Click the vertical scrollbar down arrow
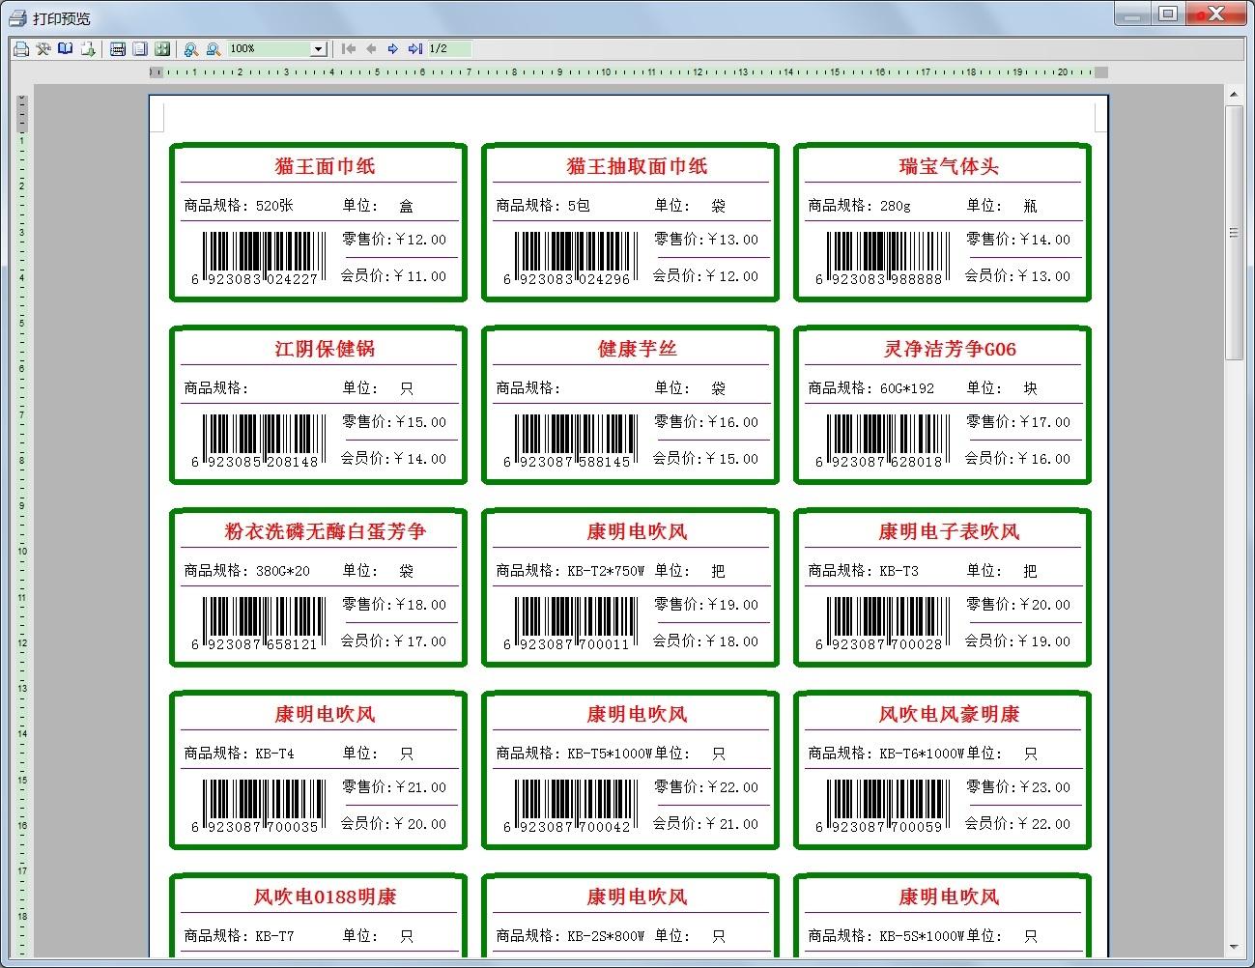Screen dimensions: 1255x968 (1234, 947)
